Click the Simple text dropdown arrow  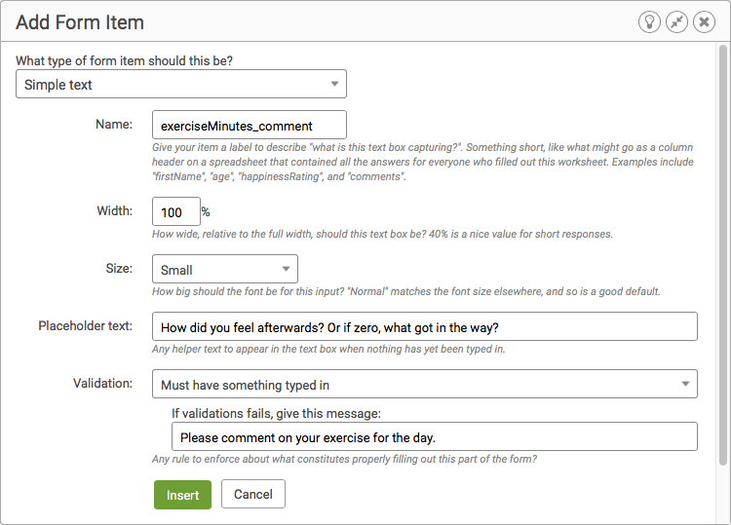(x=334, y=84)
